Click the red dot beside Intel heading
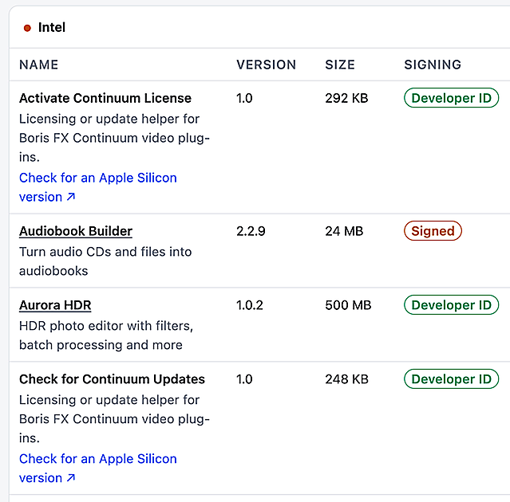This screenshot has width=510, height=502. [x=27, y=28]
